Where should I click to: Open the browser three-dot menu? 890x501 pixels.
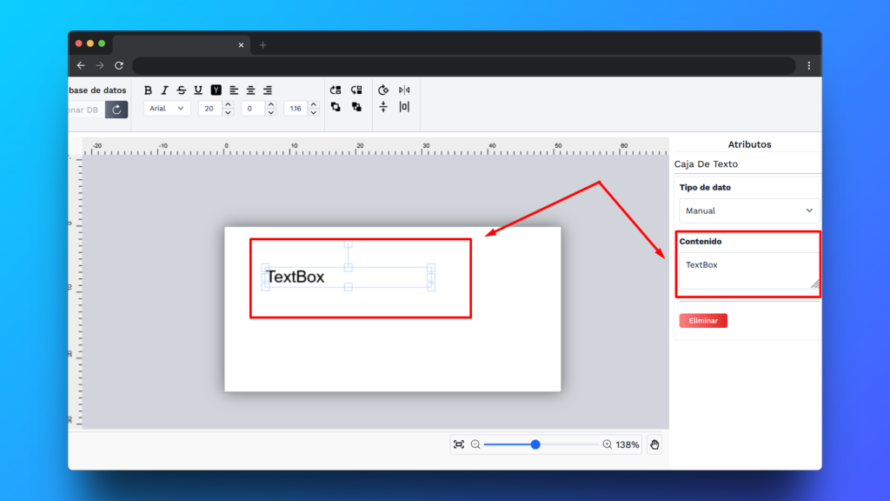tap(809, 65)
